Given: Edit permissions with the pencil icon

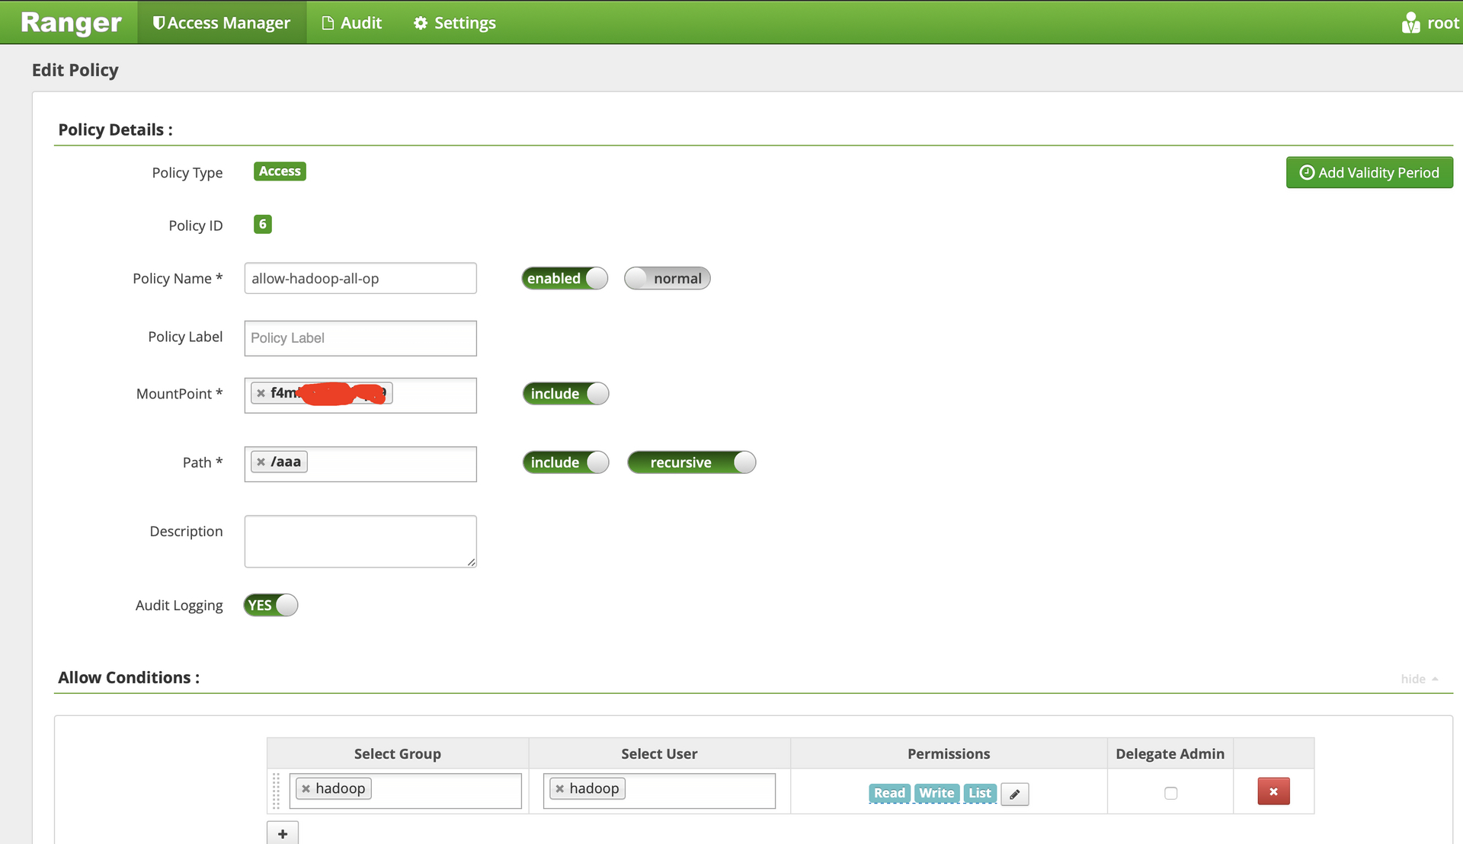Looking at the screenshot, I should [1015, 794].
